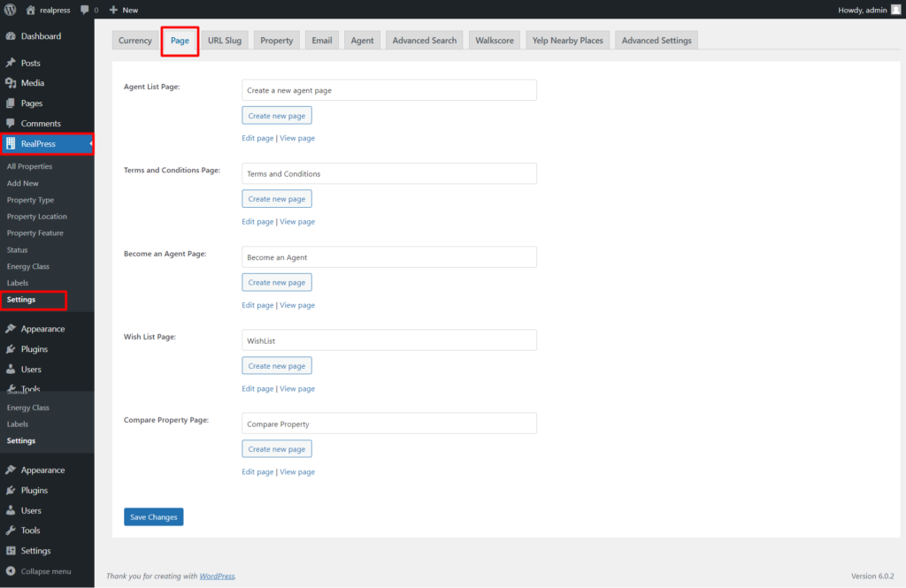Open the WordPress link in footer
This screenshot has width=906, height=588.
pos(218,576)
